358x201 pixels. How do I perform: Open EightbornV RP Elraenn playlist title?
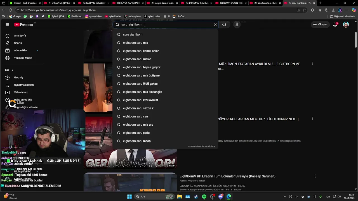pyautogui.click(x=227, y=176)
